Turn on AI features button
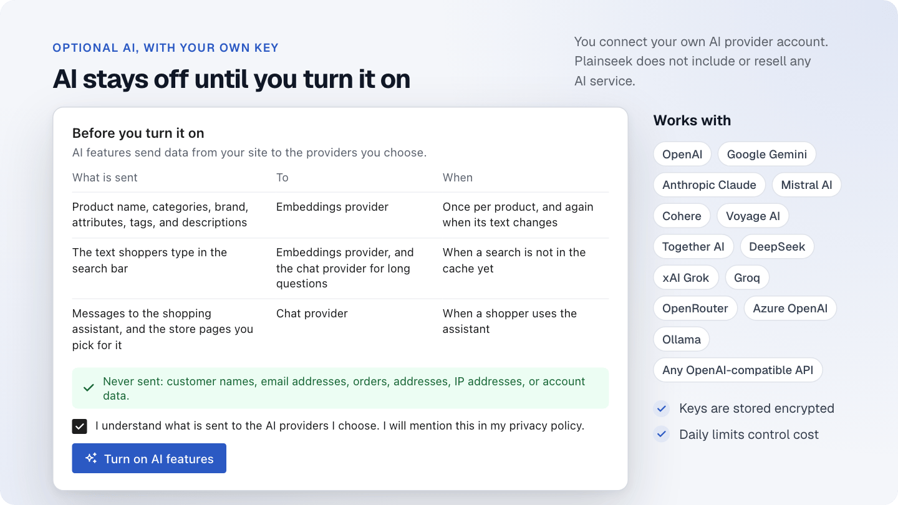 coord(149,458)
